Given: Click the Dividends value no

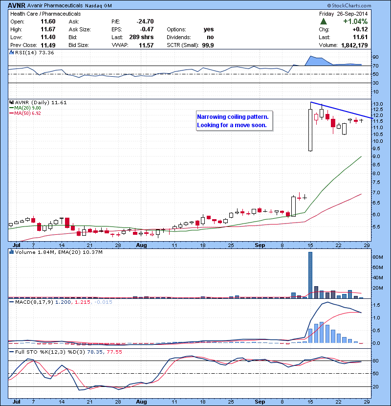Looking at the screenshot, I should (x=210, y=37).
